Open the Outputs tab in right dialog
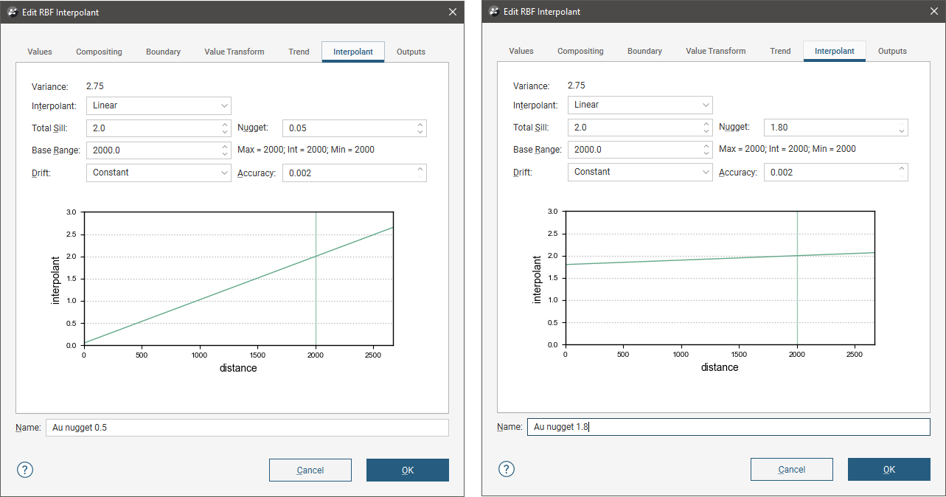This screenshot has width=946, height=497. 891,51
